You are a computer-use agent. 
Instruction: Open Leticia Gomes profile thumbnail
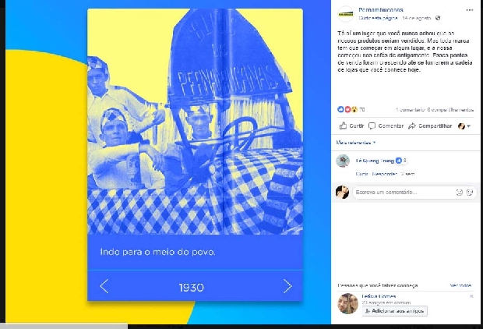click(347, 304)
